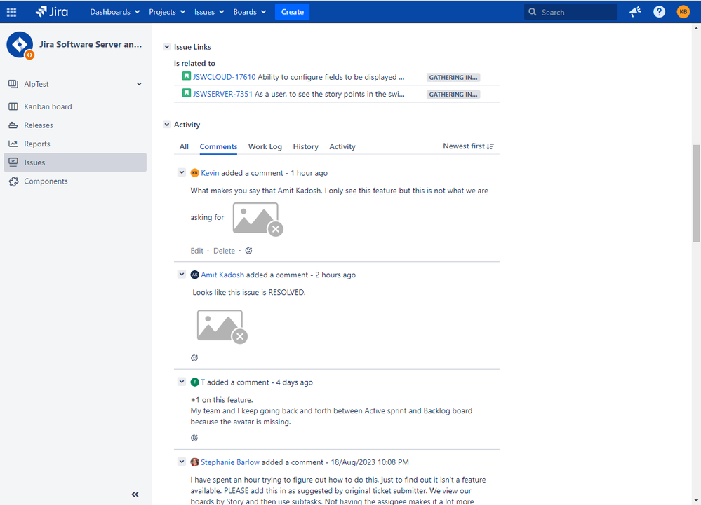Add reaction to Amit Kadosh's comment

click(x=194, y=358)
